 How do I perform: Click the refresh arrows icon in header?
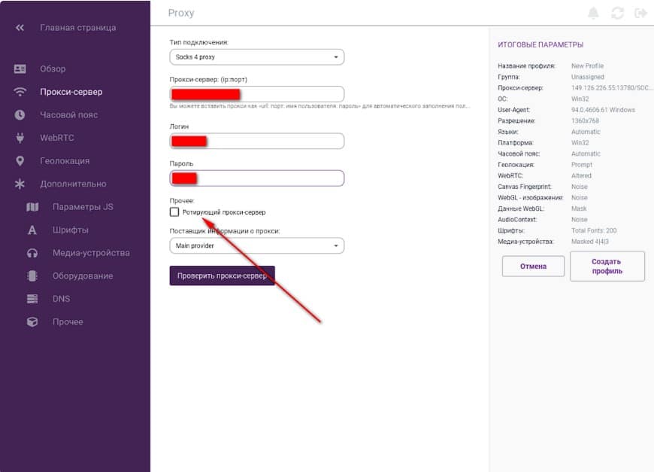point(618,14)
